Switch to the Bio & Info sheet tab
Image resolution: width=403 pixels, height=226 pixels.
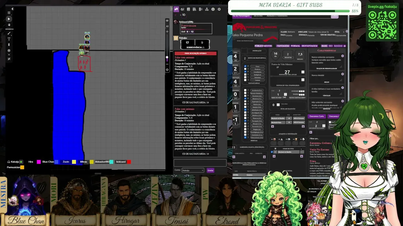coord(258,16)
